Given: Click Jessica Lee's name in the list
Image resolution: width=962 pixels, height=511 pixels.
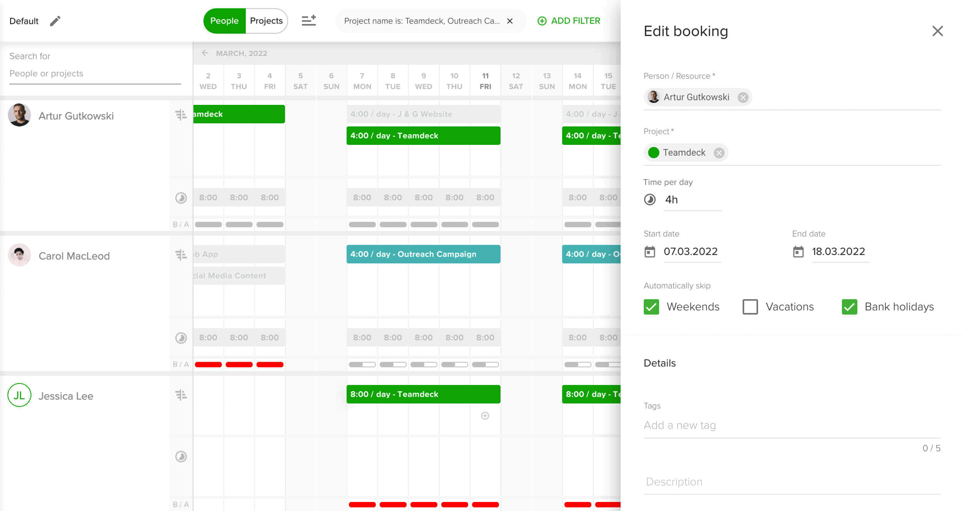Looking at the screenshot, I should pos(66,396).
